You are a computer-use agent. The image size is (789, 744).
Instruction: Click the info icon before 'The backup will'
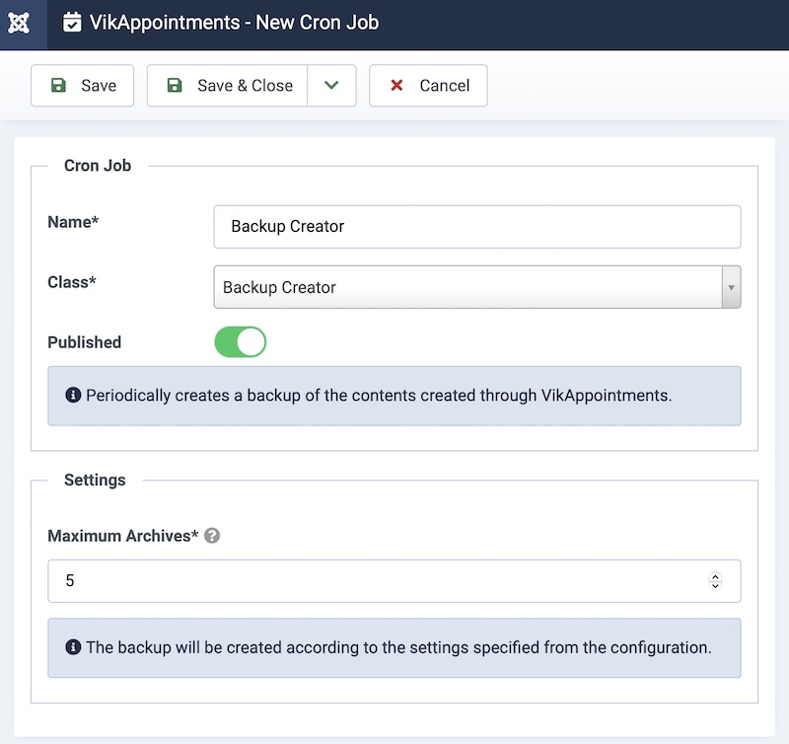pos(73,647)
